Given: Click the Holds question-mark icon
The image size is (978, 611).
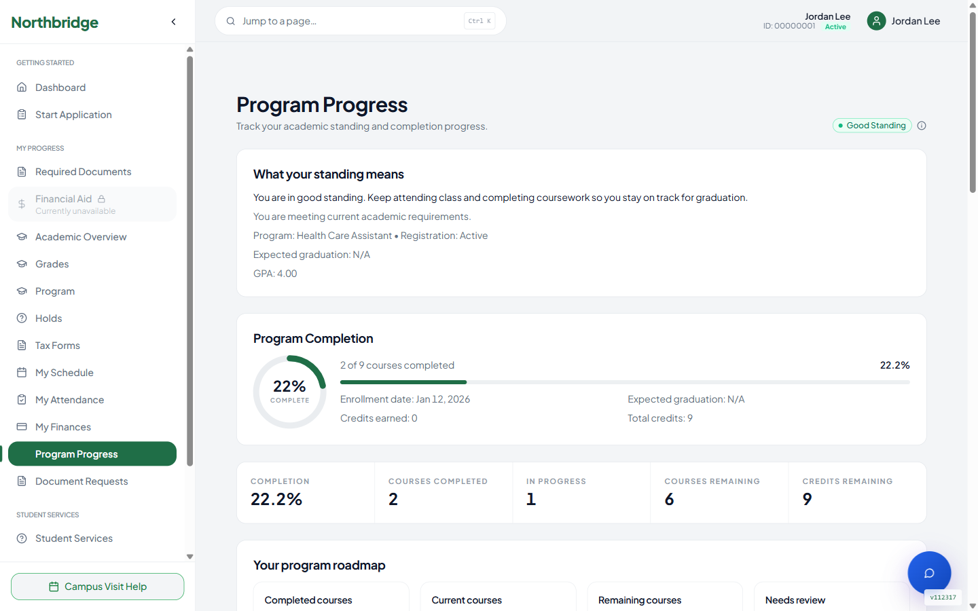Looking at the screenshot, I should 22,318.
